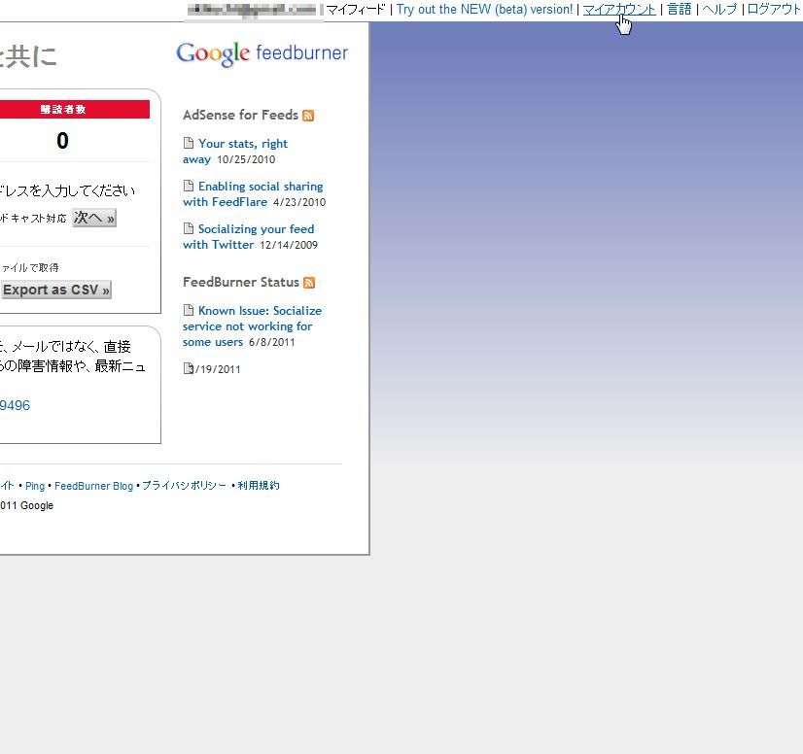
Task: Click the document icon beside the /19/2011 date
Action: [x=189, y=368]
